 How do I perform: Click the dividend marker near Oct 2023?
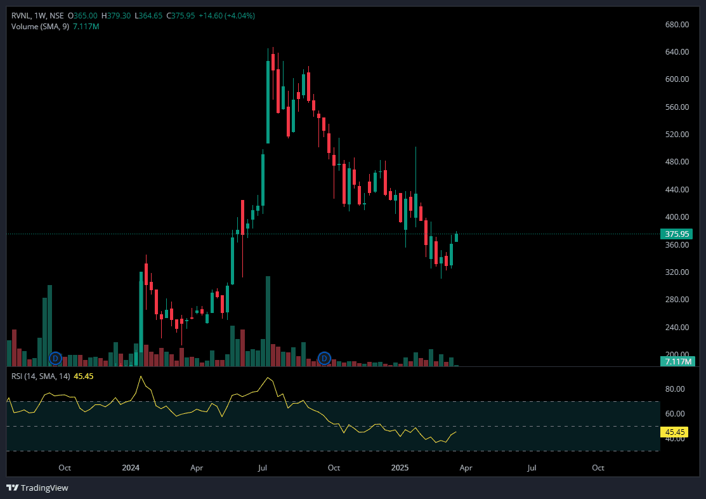[55, 359]
